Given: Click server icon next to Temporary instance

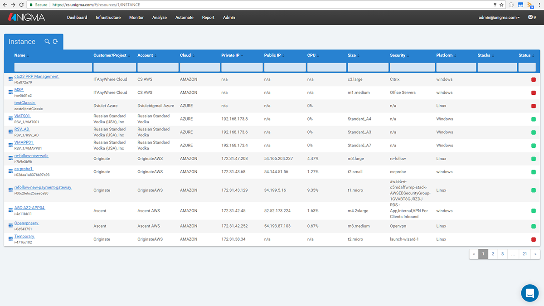Looking at the screenshot, I should (x=11, y=239).
